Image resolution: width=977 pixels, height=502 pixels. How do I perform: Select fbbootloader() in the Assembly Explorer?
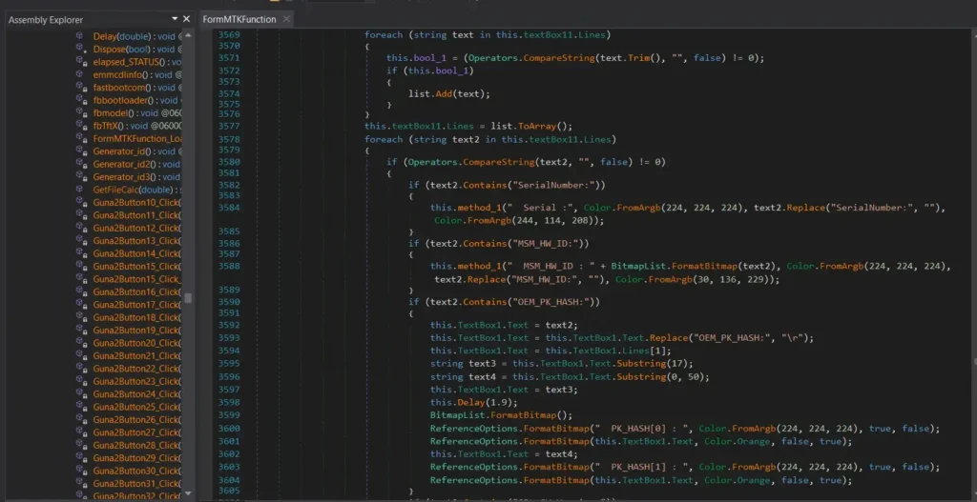pos(136,100)
